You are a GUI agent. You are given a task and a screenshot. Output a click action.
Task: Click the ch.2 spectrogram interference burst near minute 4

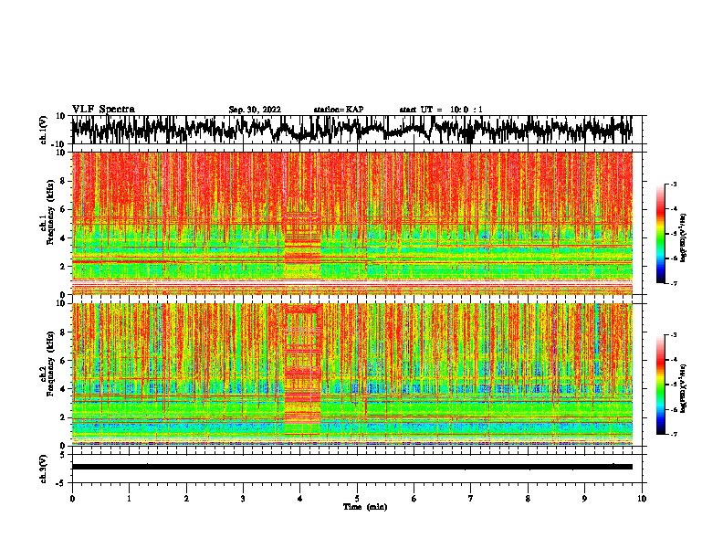tap(302, 369)
